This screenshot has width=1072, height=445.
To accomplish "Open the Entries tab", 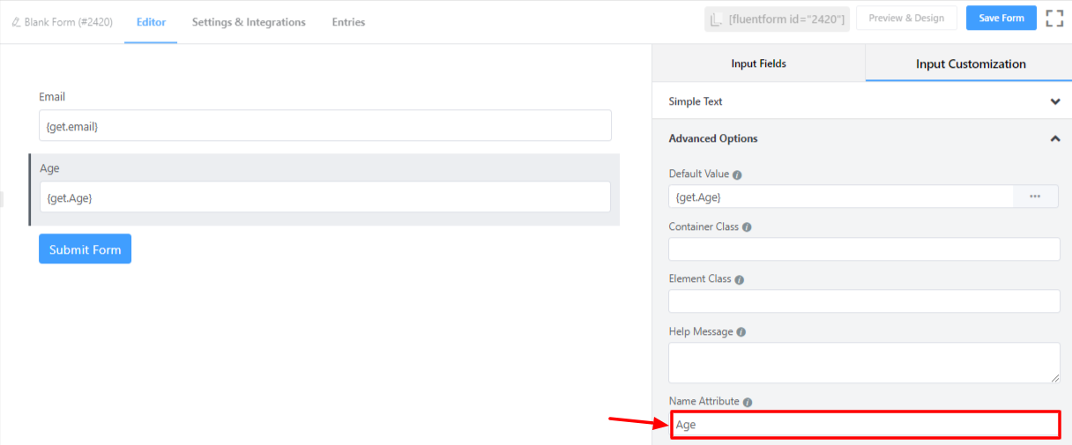I will [x=348, y=22].
